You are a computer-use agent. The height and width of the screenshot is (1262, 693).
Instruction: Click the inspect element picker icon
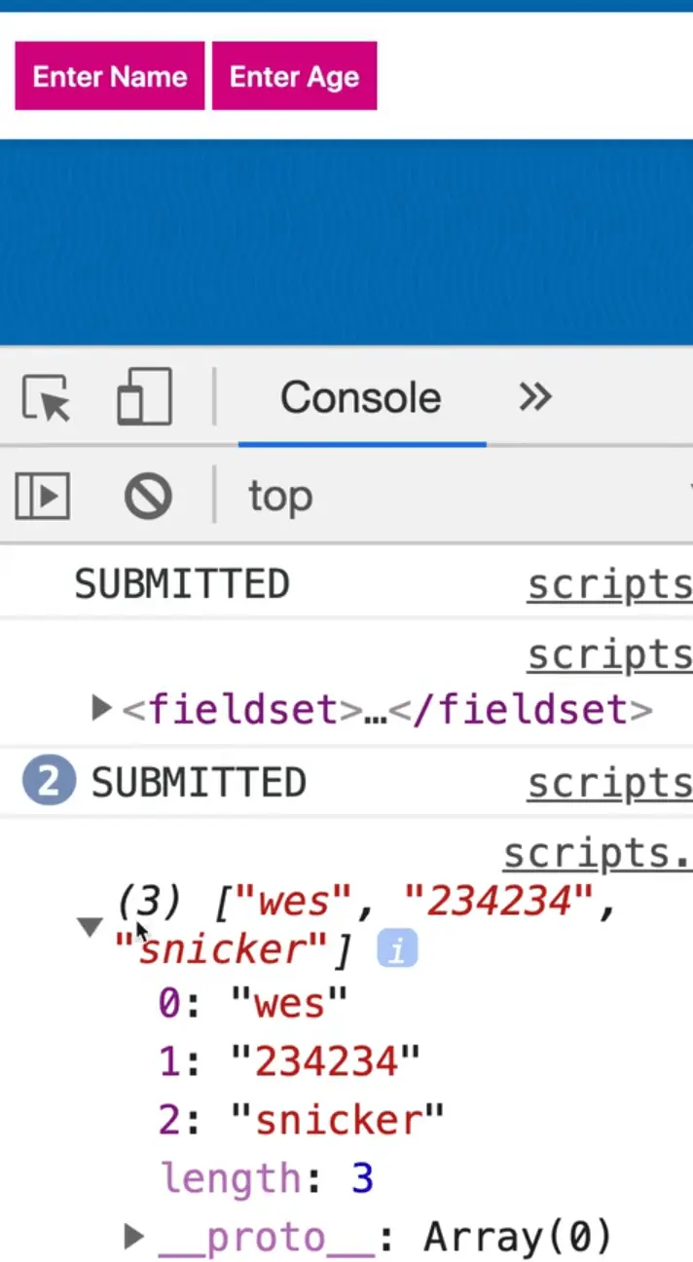[46, 398]
